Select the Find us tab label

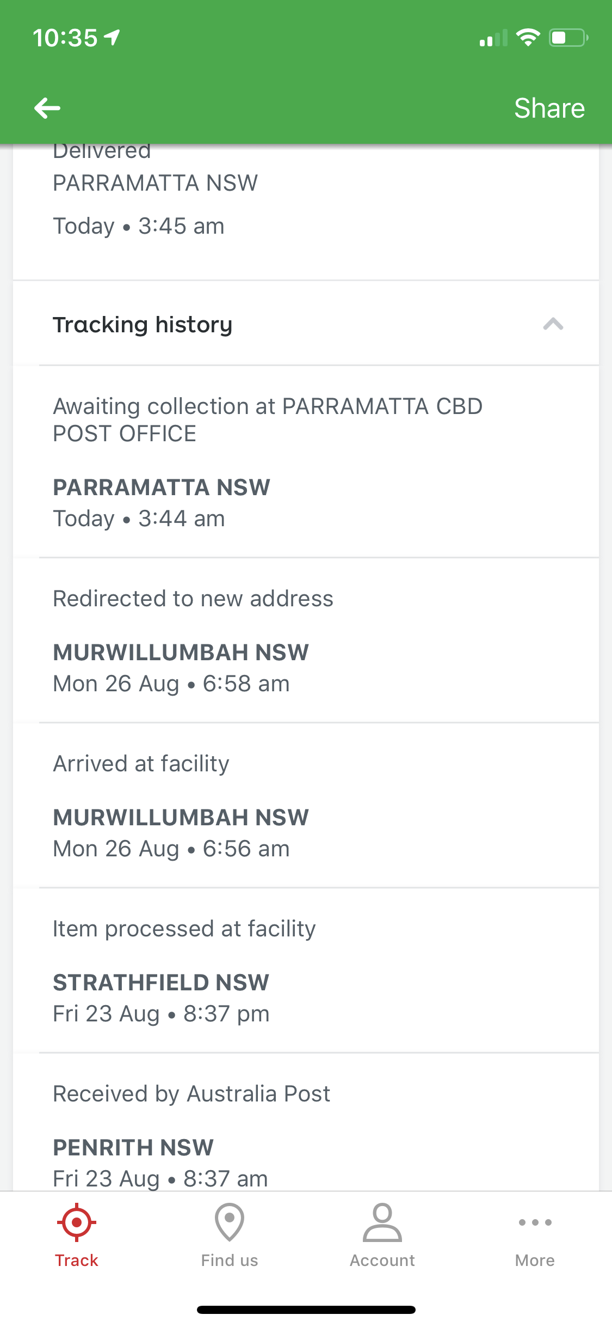coord(230,1260)
